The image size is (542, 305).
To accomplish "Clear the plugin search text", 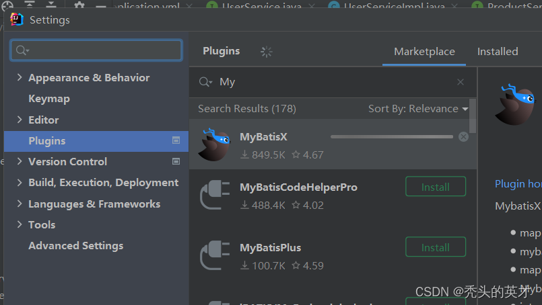I will [x=461, y=82].
